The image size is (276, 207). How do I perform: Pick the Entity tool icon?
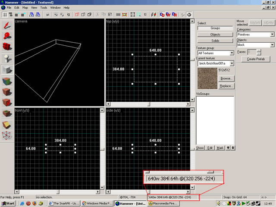click(7, 58)
